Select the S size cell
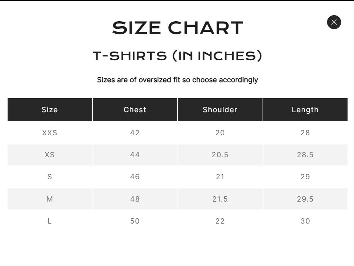This screenshot has width=354, height=266. (50, 177)
